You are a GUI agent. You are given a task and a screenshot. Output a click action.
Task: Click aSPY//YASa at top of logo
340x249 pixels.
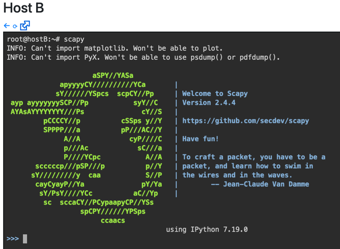click(x=113, y=75)
